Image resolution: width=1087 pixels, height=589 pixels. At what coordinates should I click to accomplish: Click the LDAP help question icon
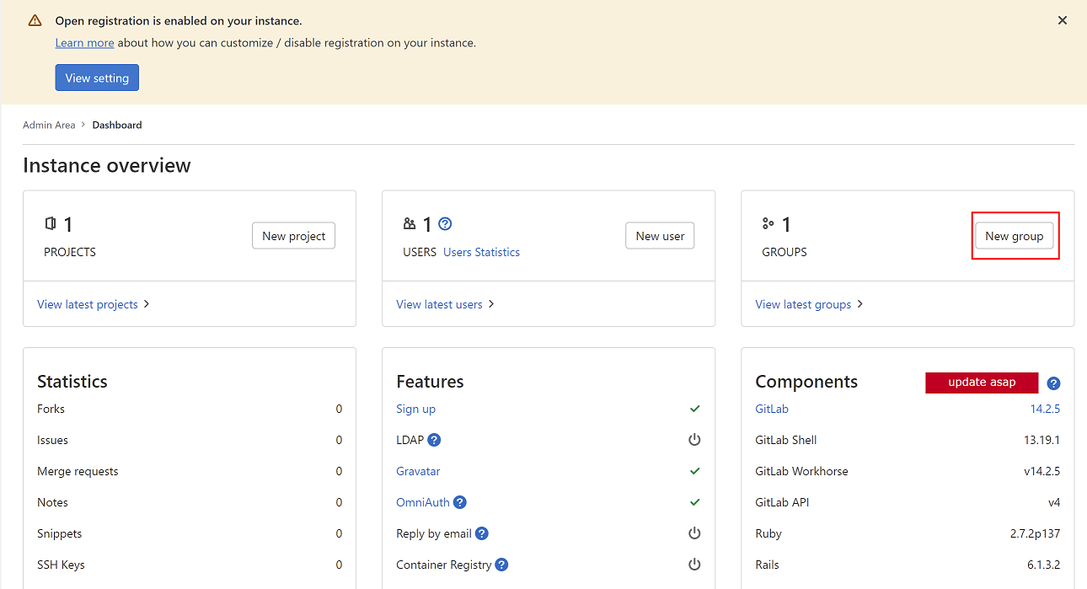[x=434, y=440]
